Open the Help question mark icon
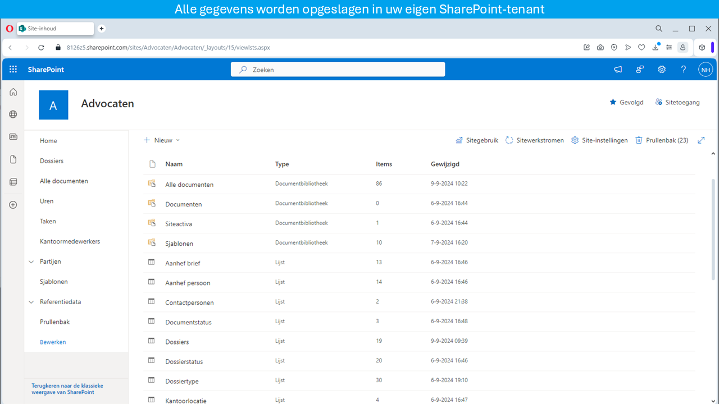Screen dimensions: 719x404 (x=684, y=70)
